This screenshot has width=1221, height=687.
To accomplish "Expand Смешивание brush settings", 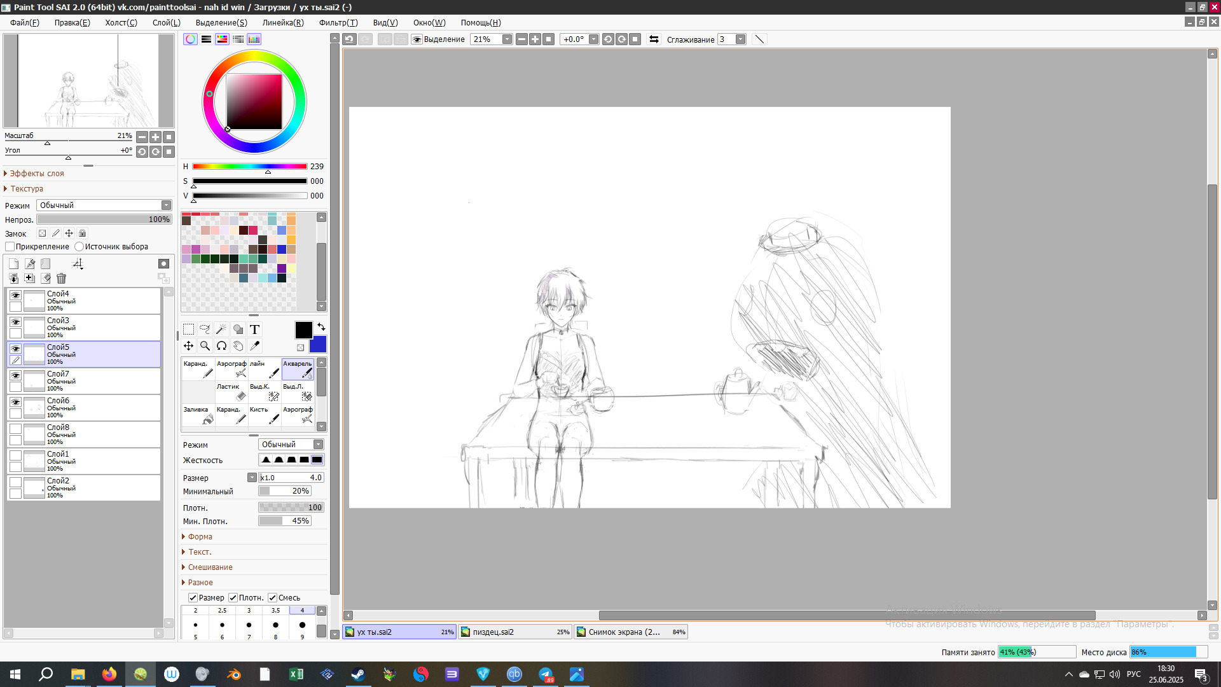I will [210, 567].
